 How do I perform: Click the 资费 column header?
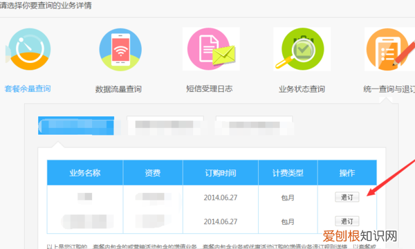pyautogui.click(x=153, y=173)
